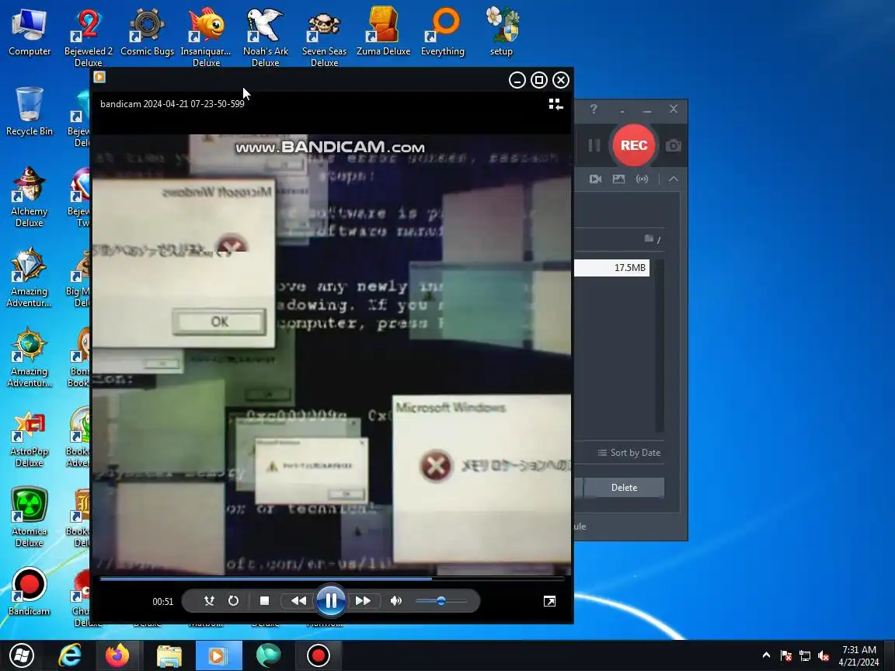Switch to Library view in Media Player
The height and width of the screenshot is (671, 895).
555,104
